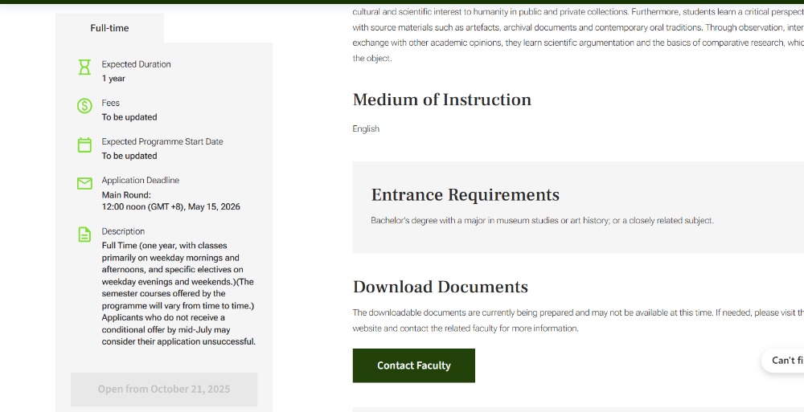Select the Full-time tab
The width and height of the screenshot is (804, 412).
click(109, 28)
